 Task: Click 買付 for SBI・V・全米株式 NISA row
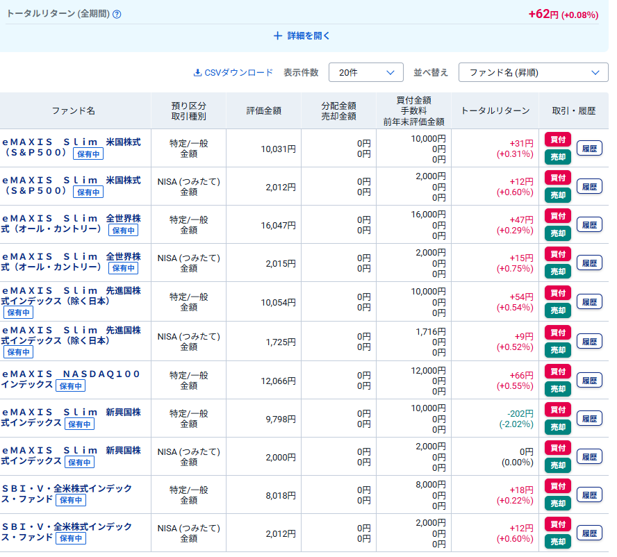[x=557, y=524]
